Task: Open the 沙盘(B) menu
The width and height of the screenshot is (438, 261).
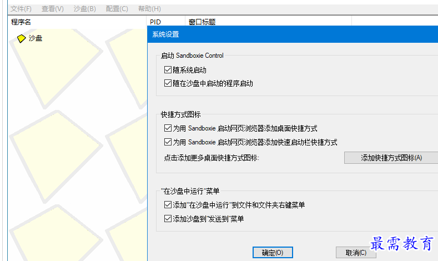Action: point(84,9)
